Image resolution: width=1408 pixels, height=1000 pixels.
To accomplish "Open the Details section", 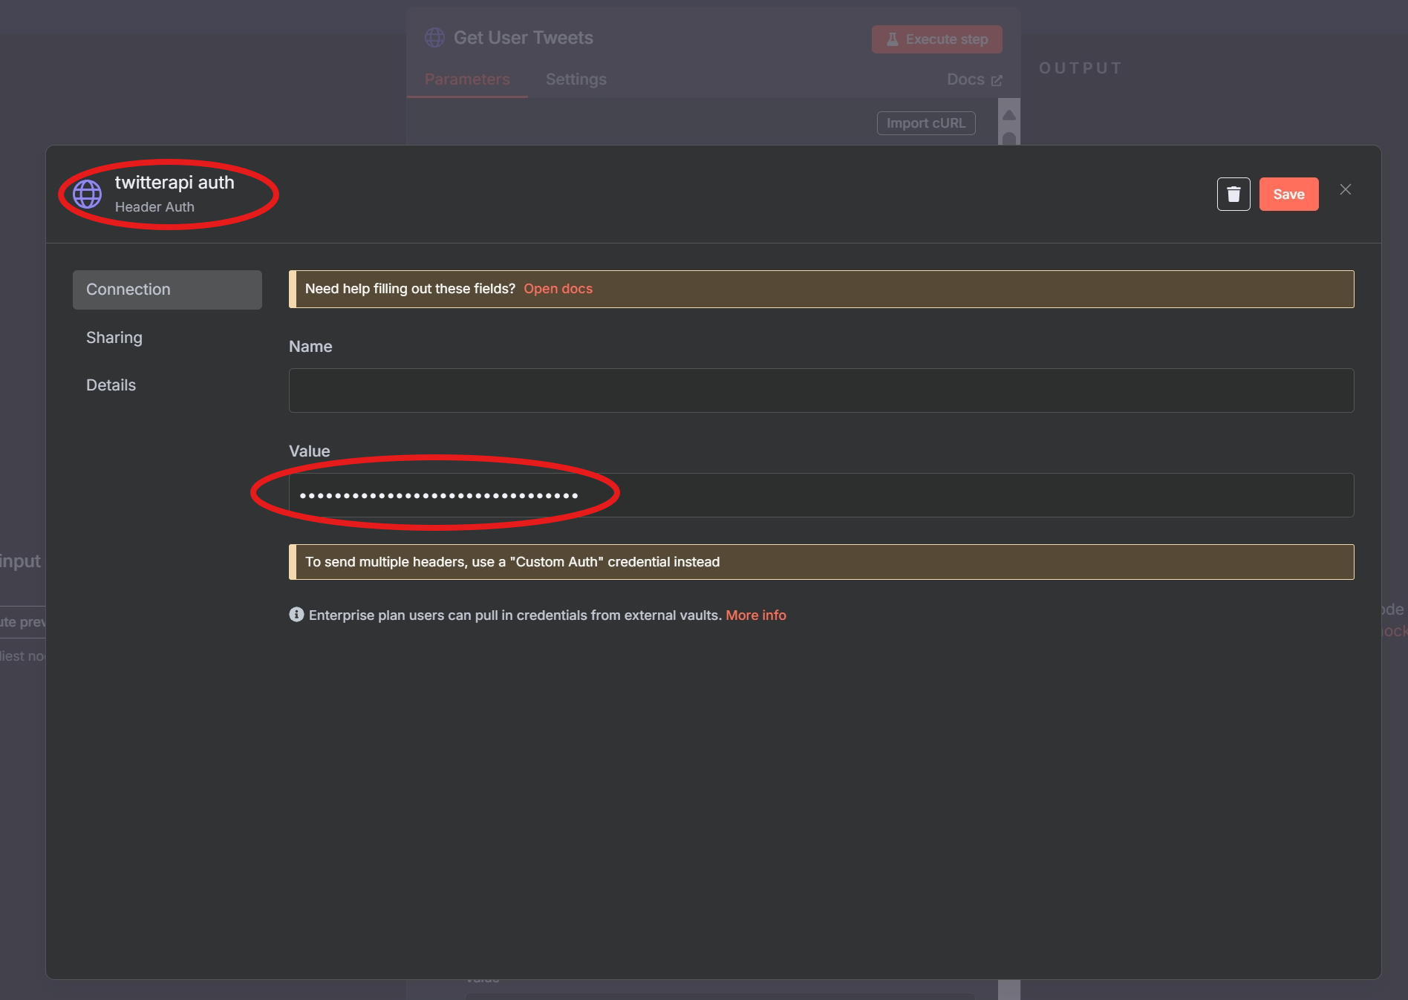I will coord(111,385).
